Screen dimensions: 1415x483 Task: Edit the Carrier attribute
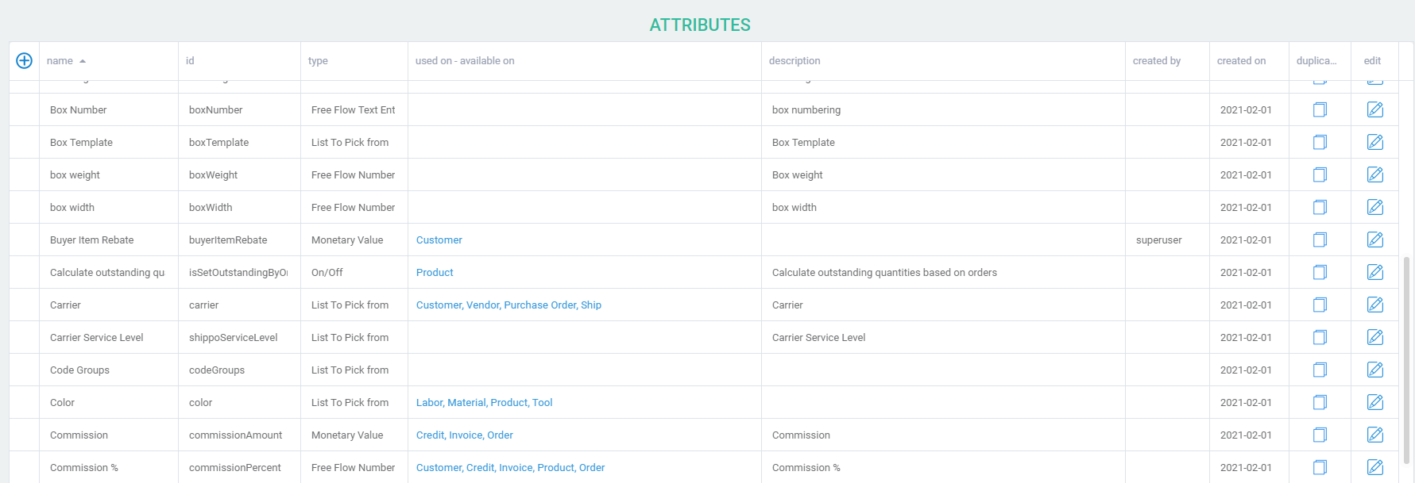pyautogui.click(x=1375, y=305)
